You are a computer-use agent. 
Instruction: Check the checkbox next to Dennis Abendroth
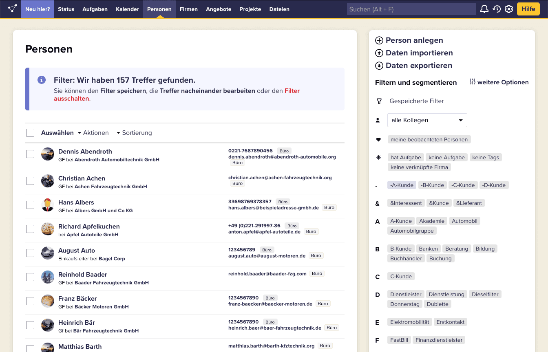(30, 154)
